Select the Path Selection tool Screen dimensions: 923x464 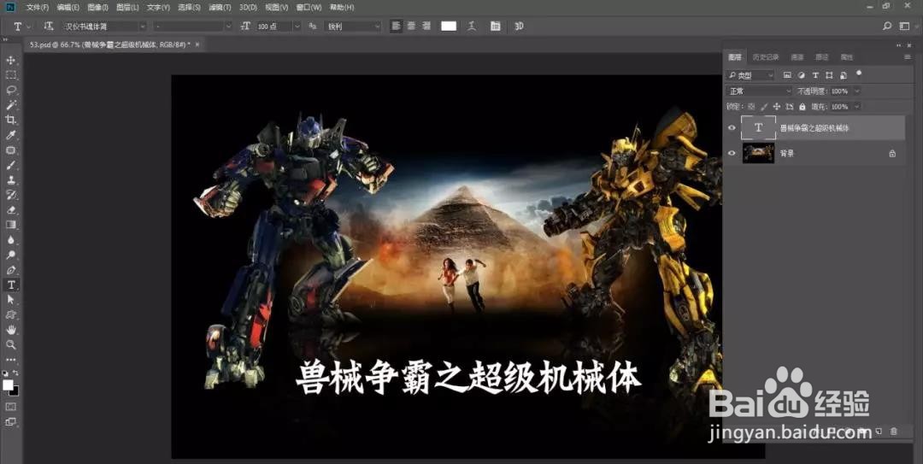(10, 300)
